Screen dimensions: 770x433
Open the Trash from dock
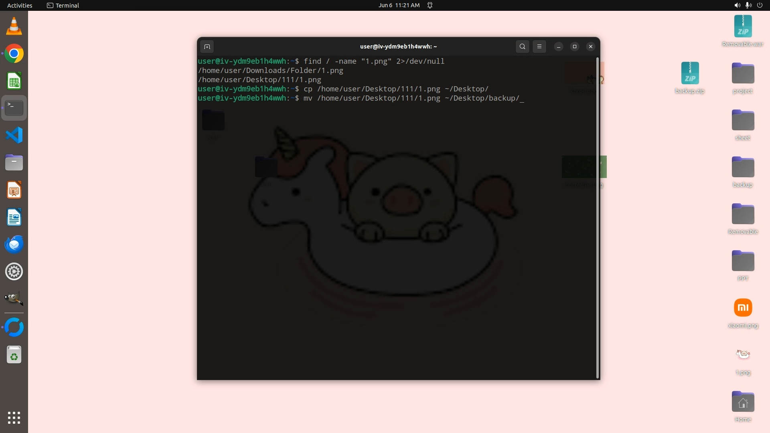coord(14,355)
